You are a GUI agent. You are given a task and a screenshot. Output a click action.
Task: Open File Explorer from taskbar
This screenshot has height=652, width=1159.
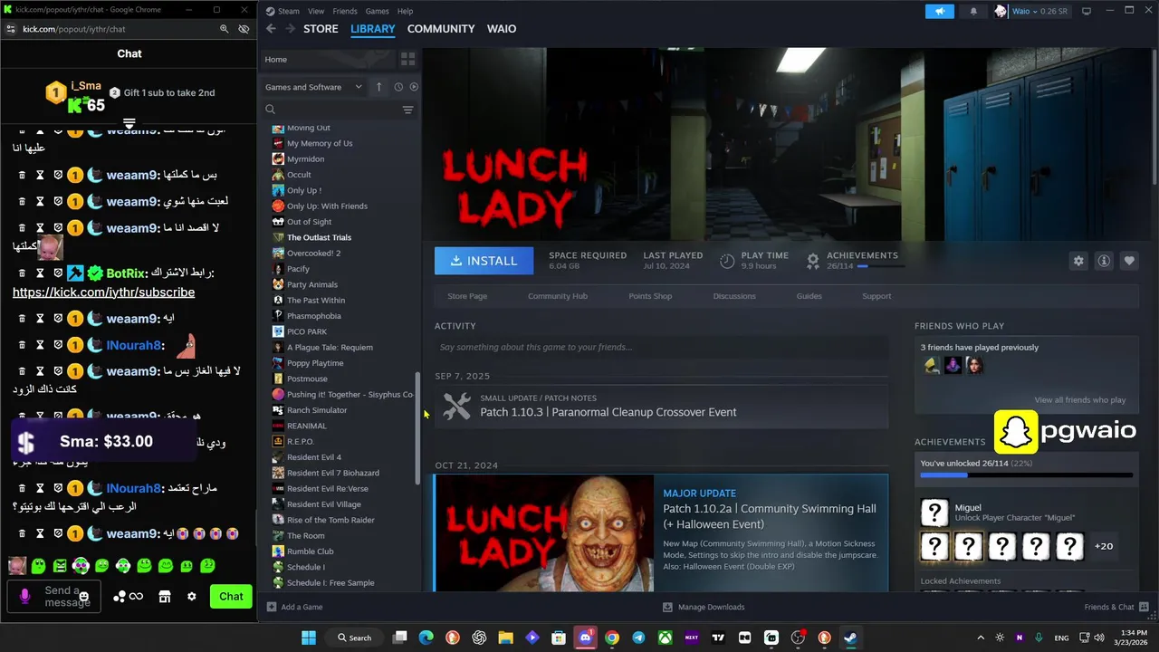pos(505,638)
